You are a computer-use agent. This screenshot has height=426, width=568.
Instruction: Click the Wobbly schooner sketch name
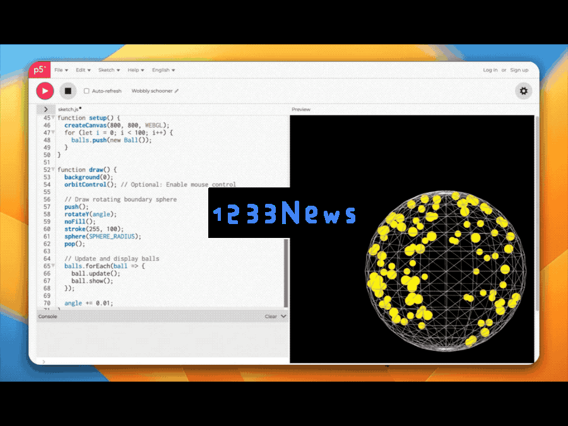(x=151, y=91)
